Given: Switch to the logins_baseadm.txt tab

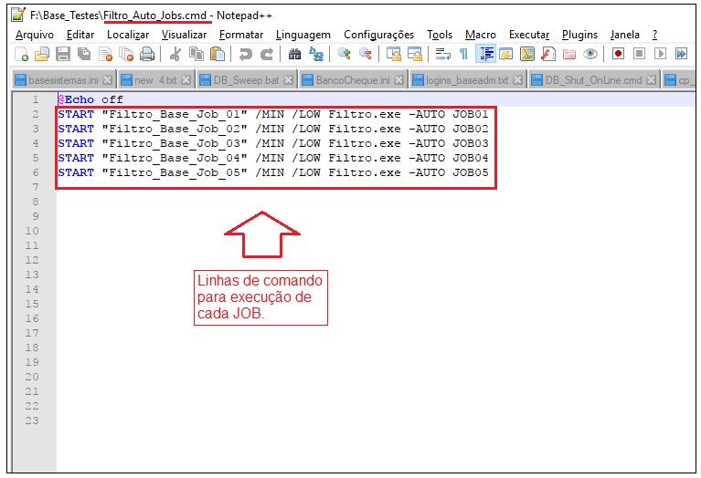Looking at the screenshot, I should tap(466, 80).
